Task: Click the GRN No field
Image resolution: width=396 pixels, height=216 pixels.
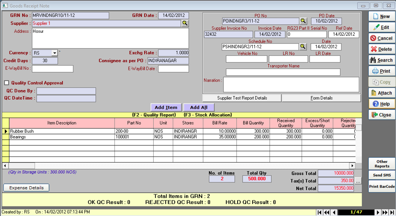Action: point(71,16)
